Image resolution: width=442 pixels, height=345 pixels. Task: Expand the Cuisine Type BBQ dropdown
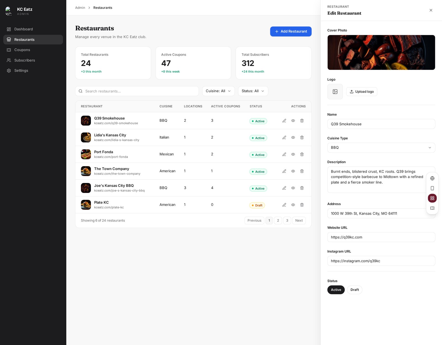[x=381, y=148]
